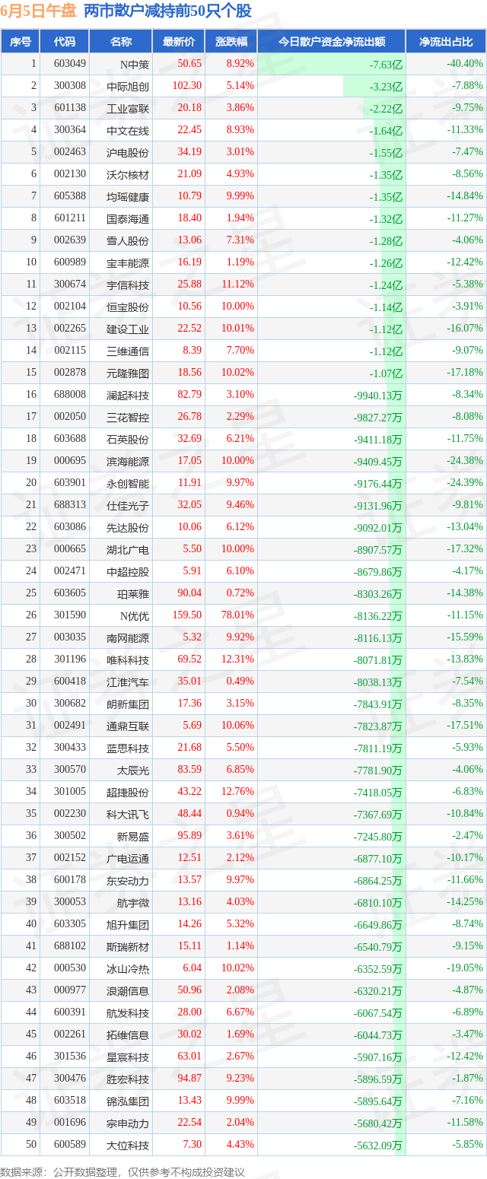The height and width of the screenshot is (1179, 487).
Task: Select price 34.19 of 沪电股份
Action: tap(189, 152)
